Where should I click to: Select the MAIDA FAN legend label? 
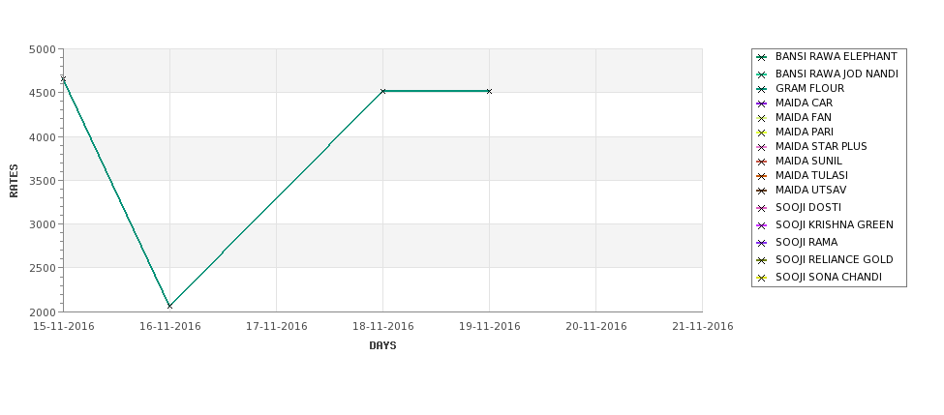point(803,117)
